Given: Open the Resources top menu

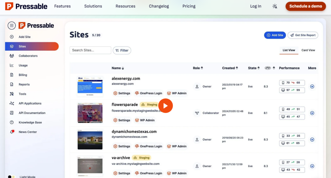Looking at the screenshot, I should (125, 6).
